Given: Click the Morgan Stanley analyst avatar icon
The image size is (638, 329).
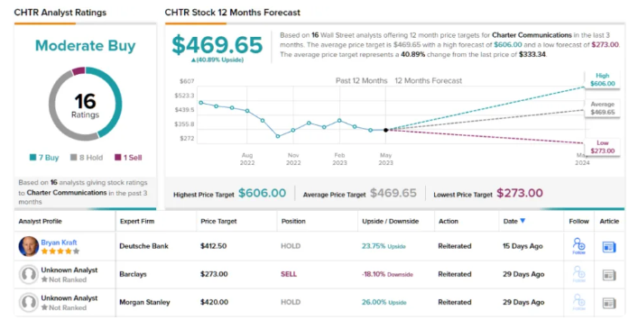Looking at the screenshot, I should 29,303.
